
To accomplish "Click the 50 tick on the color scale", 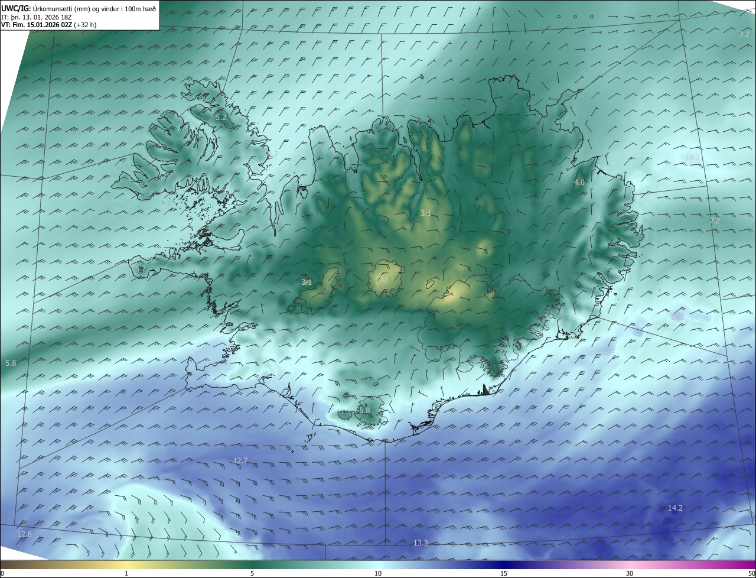I will click(751, 573).
